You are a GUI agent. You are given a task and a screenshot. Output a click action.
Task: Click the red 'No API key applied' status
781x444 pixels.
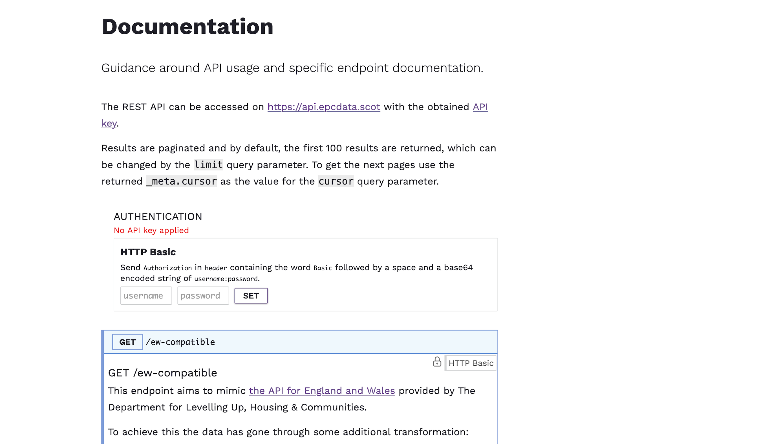[151, 230]
